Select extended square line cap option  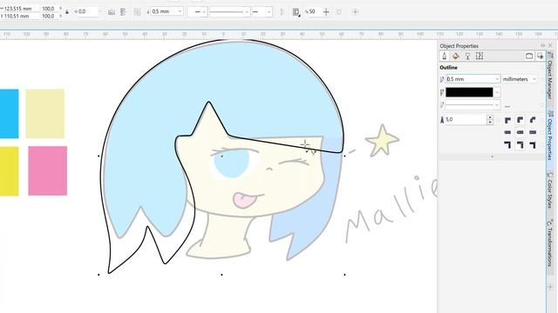click(533, 132)
